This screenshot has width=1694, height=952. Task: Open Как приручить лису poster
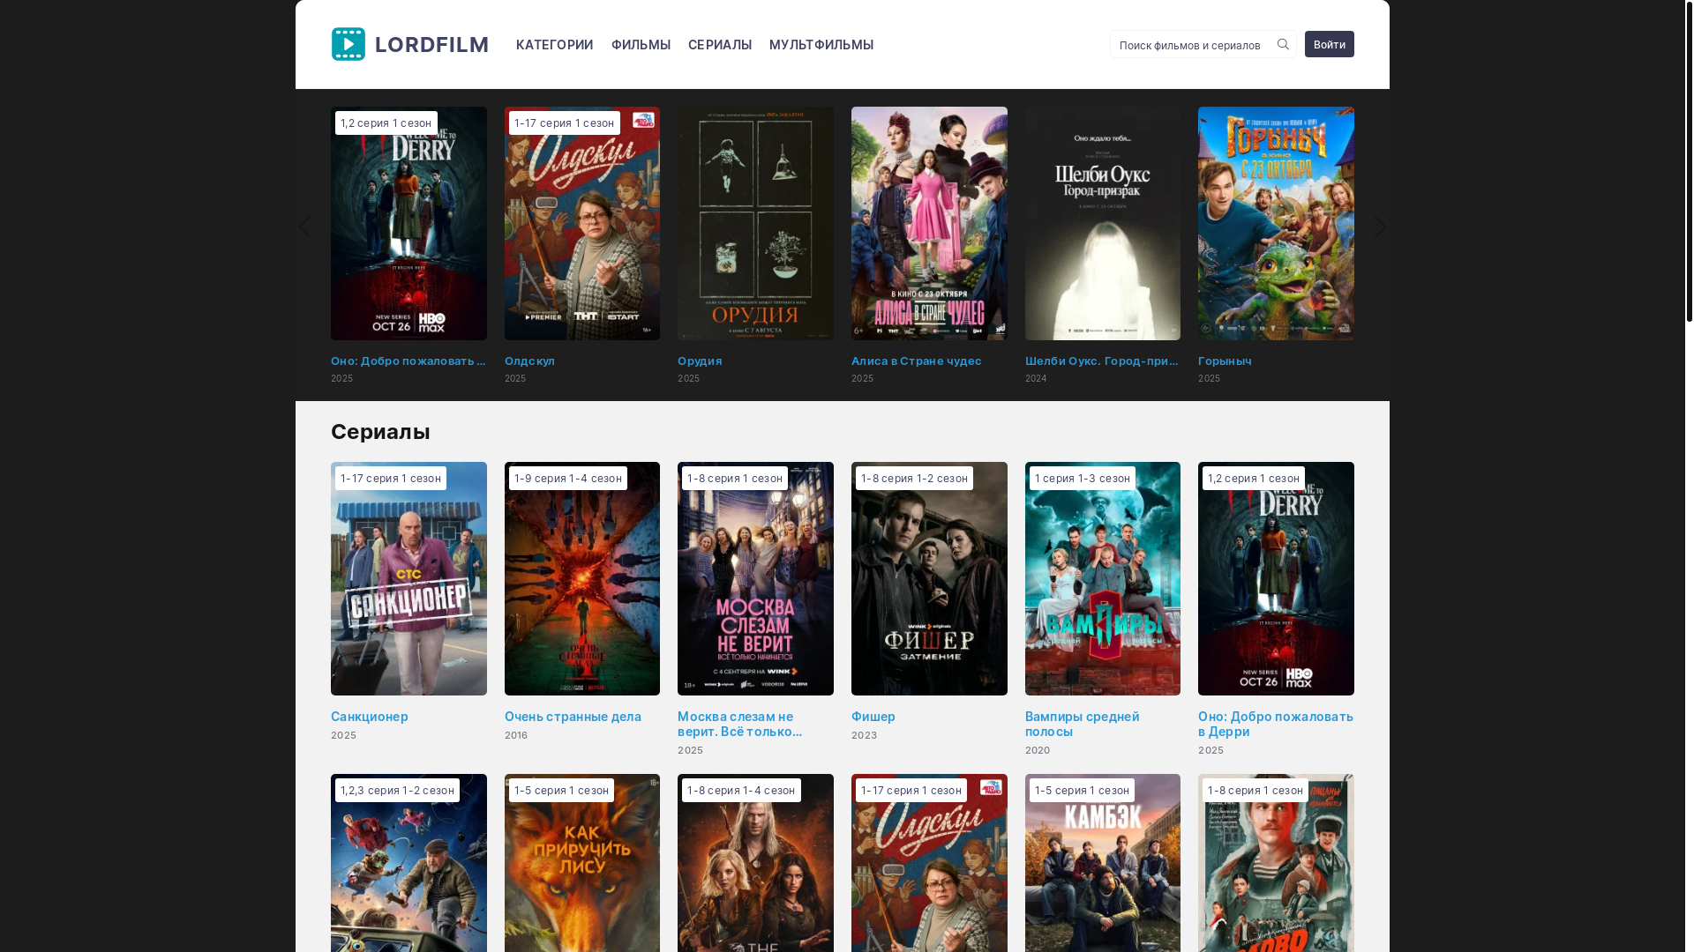(581, 864)
